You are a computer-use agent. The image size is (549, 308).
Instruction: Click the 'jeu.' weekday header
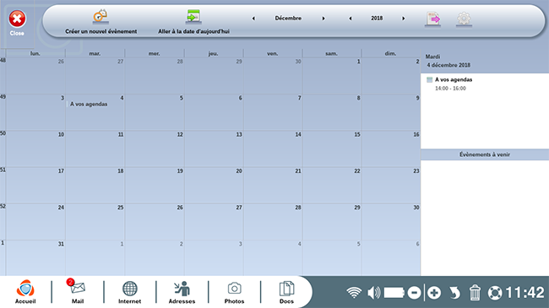(x=213, y=53)
